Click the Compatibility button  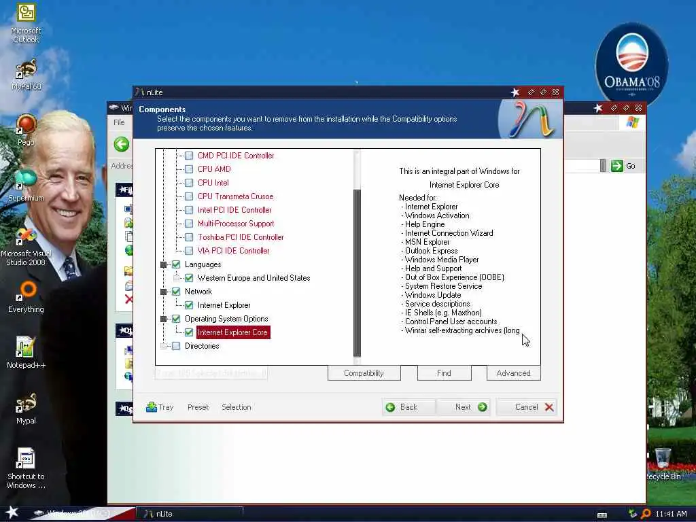pyautogui.click(x=364, y=373)
